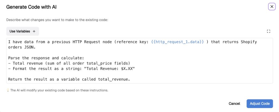Select the {{http_request_1.data}} variable token
The width and height of the screenshot is (279, 112).
(177, 42)
